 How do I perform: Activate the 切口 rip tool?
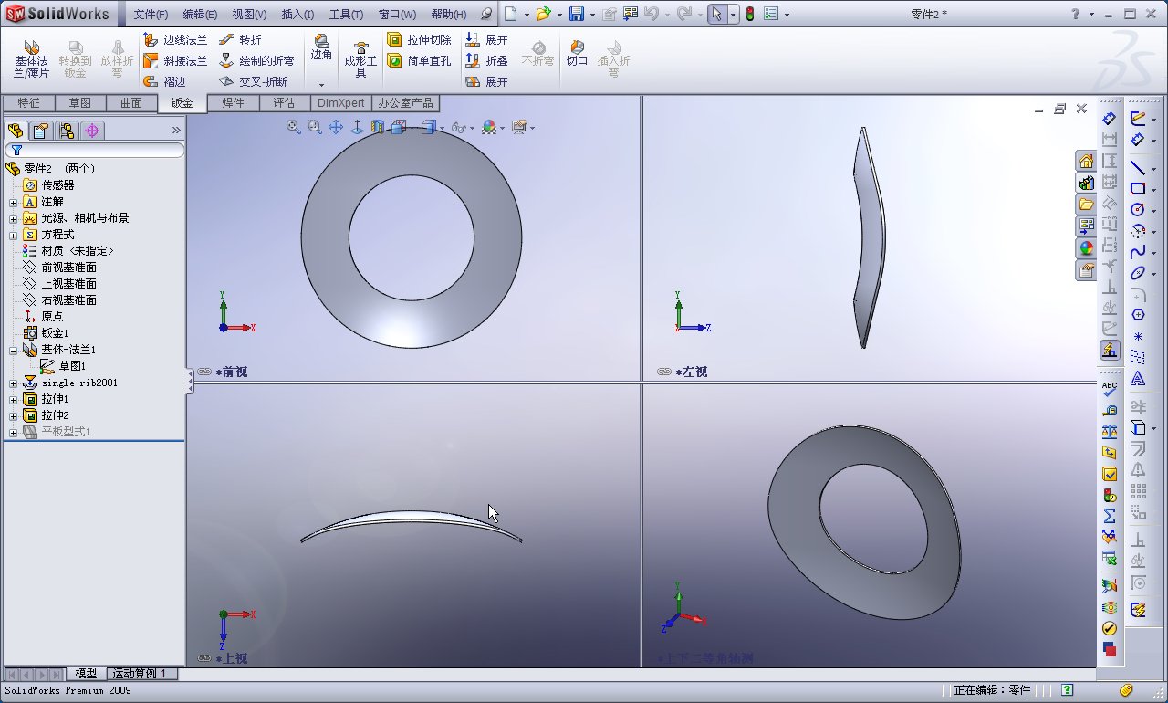click(x=577, y=54)
